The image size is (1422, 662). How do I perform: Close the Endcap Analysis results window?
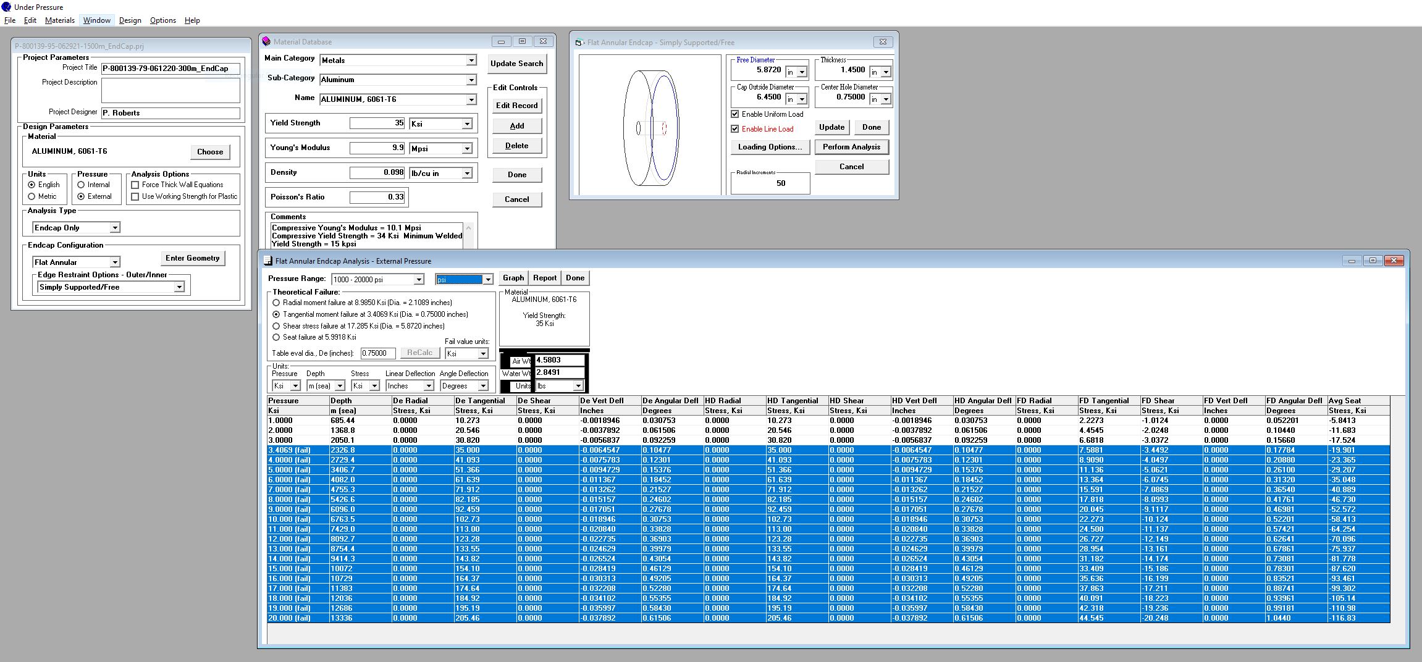[x=1394, y=261]
